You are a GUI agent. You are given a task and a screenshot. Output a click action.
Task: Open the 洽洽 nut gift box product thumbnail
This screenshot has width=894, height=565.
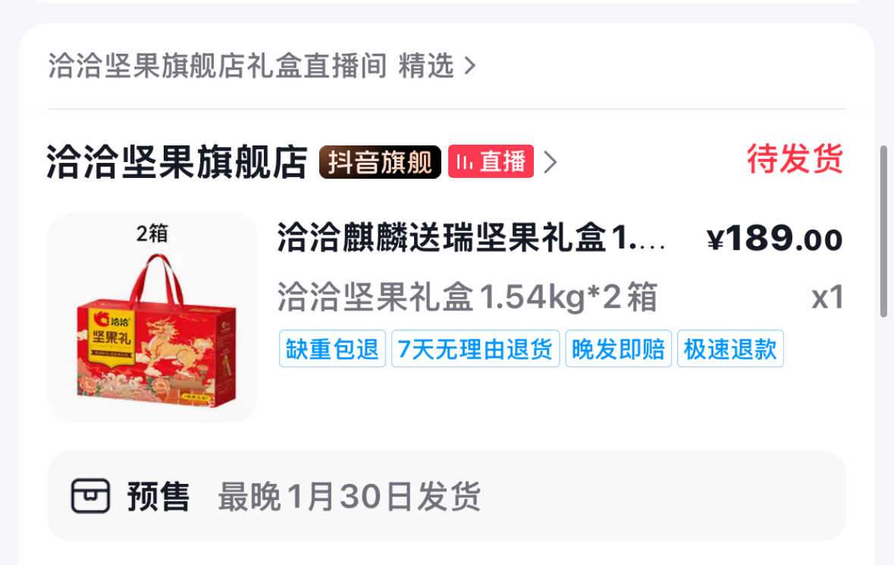152,317
